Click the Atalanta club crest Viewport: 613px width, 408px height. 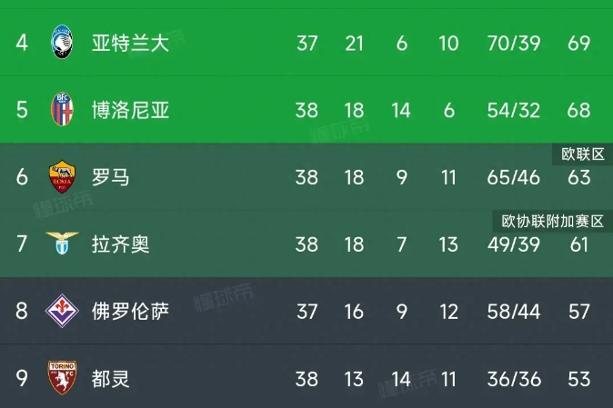click(x=63, y=43)
